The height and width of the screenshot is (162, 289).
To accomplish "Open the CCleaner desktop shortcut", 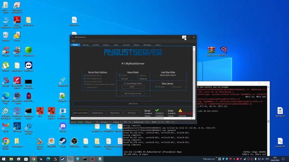I will 6,51.
